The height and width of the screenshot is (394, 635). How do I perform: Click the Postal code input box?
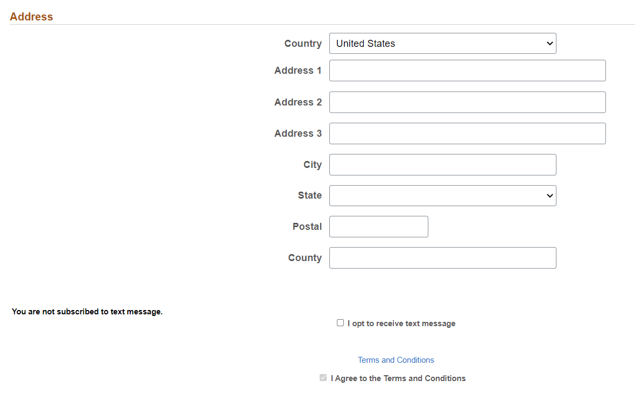[378, 226]
